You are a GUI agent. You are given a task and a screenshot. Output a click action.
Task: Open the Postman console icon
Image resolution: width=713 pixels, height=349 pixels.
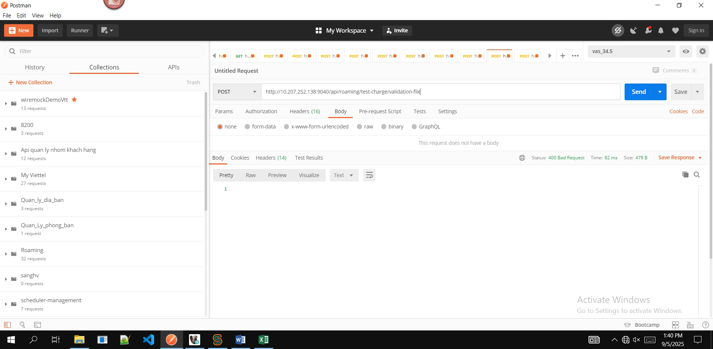(x=38, y=325)
